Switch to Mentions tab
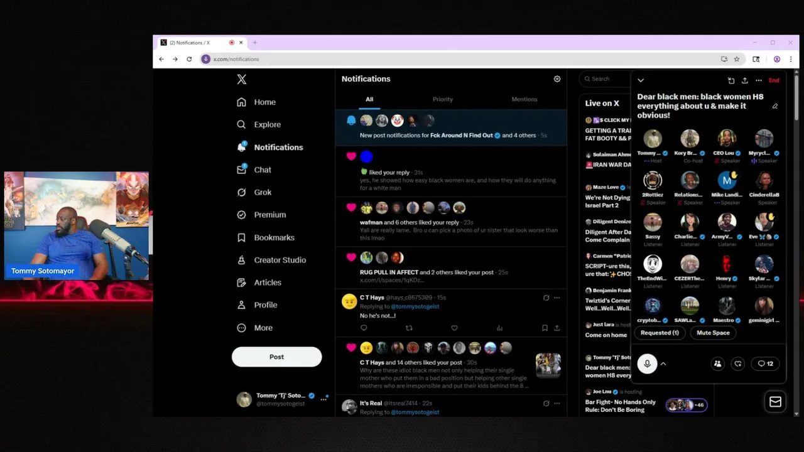 (x=524, y=99)
